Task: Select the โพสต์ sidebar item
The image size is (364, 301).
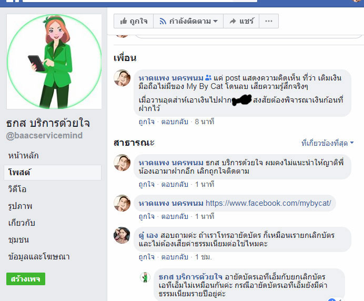Action: point(53,172)
